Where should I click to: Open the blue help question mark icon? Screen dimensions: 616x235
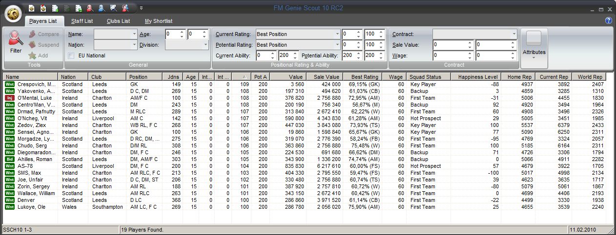pos(608,20)
